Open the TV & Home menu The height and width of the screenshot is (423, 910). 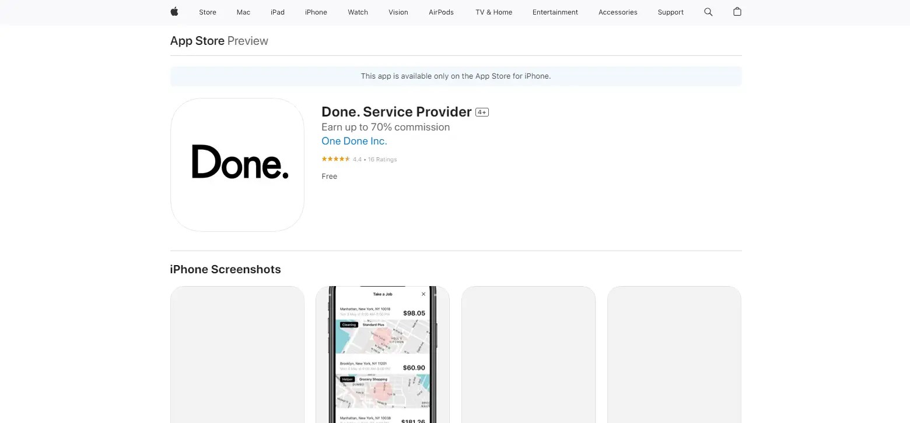(494, 12)
